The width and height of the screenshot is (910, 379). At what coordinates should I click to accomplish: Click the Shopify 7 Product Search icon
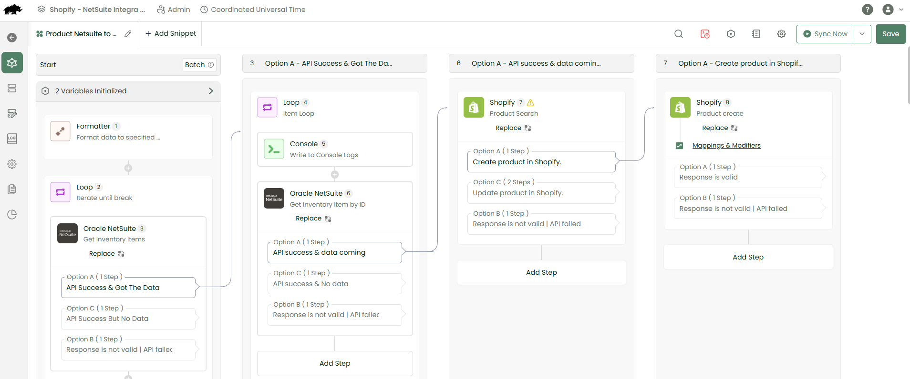(x=474, y=108)
